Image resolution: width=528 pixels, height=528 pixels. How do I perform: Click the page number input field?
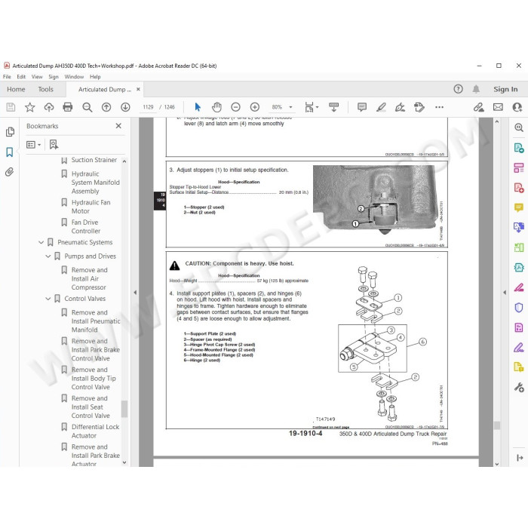coord(148,107)
